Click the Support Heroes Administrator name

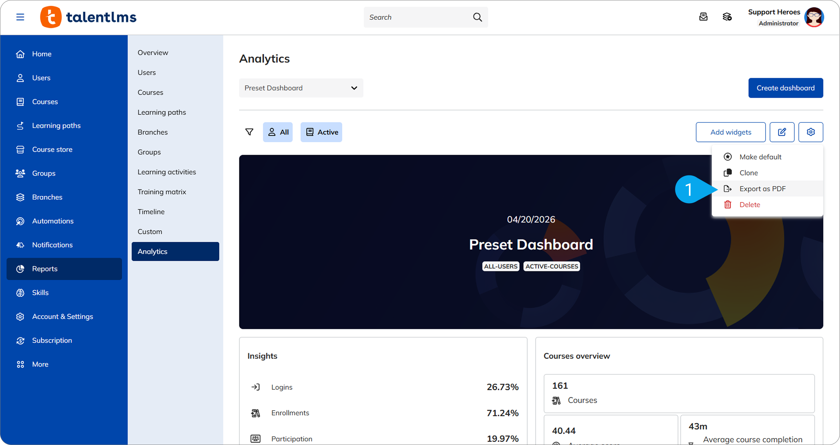(x=774, y=17)
